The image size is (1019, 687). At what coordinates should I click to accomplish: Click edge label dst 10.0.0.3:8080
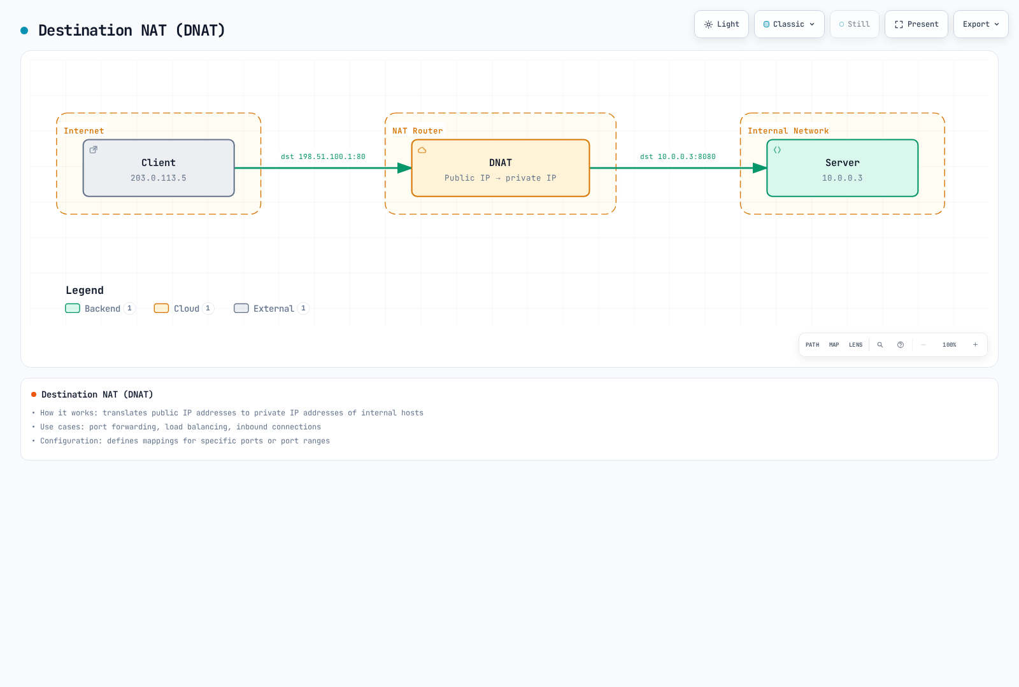pyautogui.click(x=678, y=156)
